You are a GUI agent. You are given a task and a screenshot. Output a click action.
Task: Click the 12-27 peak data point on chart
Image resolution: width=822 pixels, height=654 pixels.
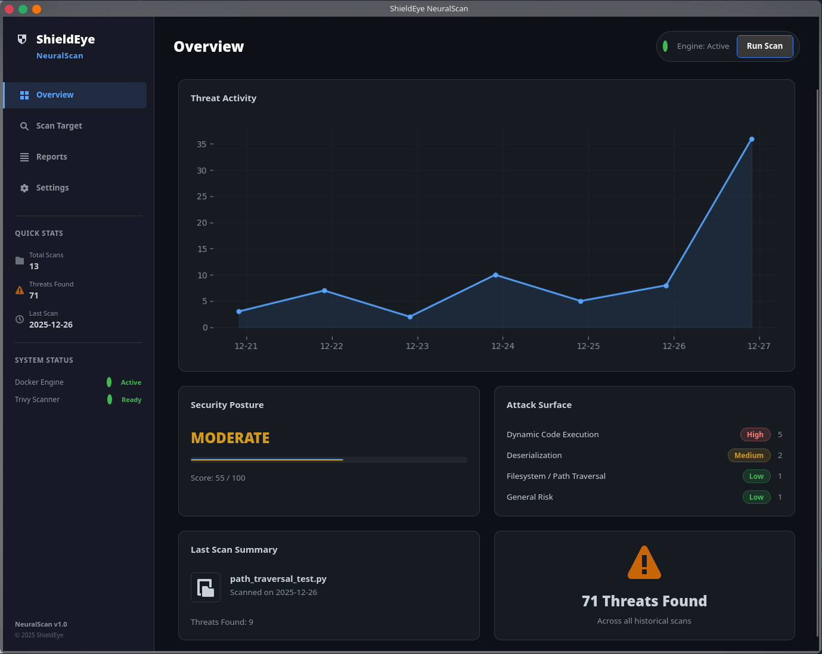[x=752, y=139]
